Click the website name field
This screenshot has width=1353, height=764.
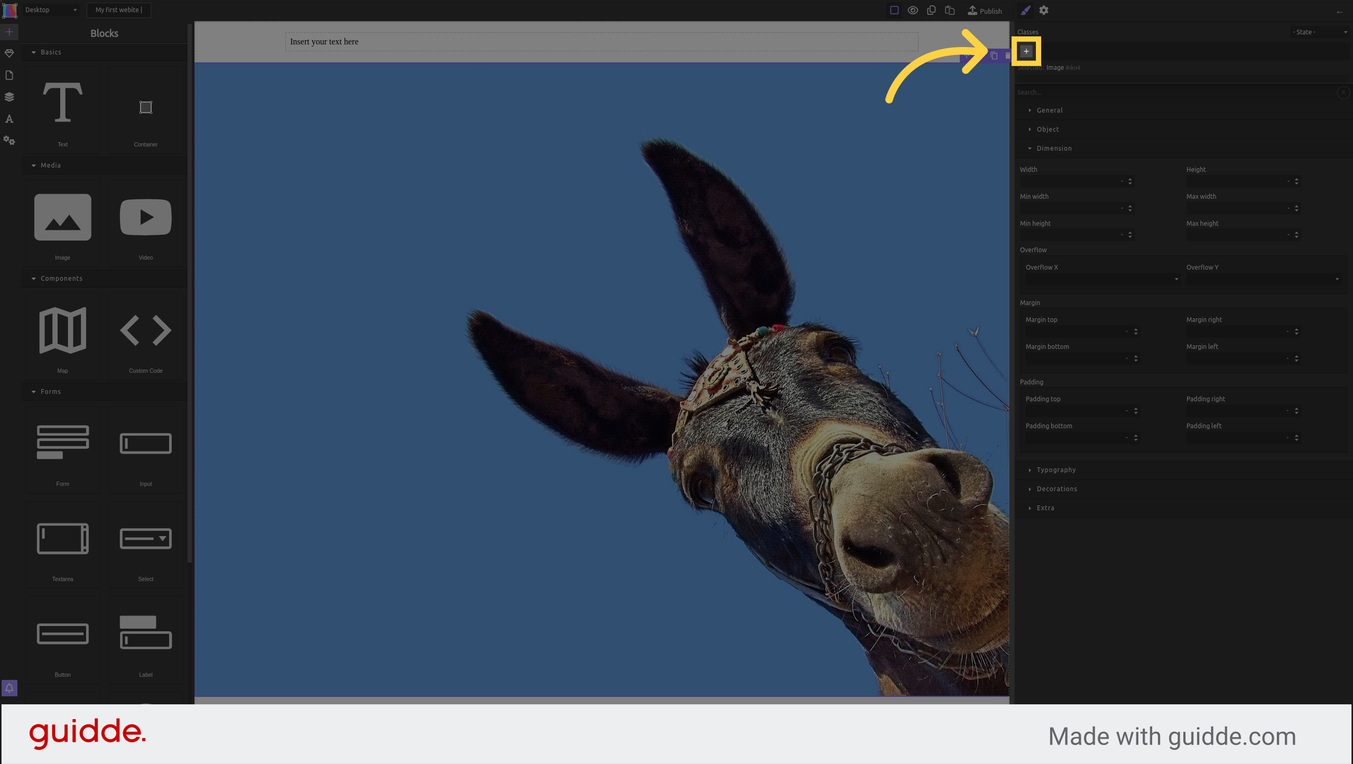pos(119,10)
